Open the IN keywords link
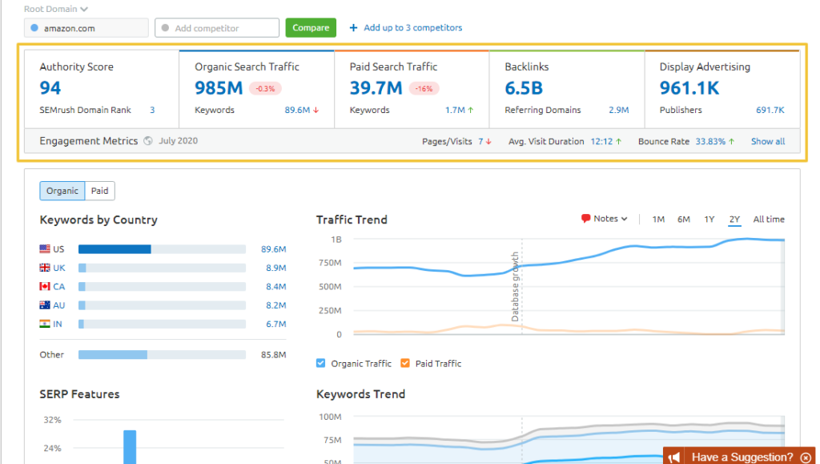This screenshot has height=464, width=820. (x=58, y=324)
